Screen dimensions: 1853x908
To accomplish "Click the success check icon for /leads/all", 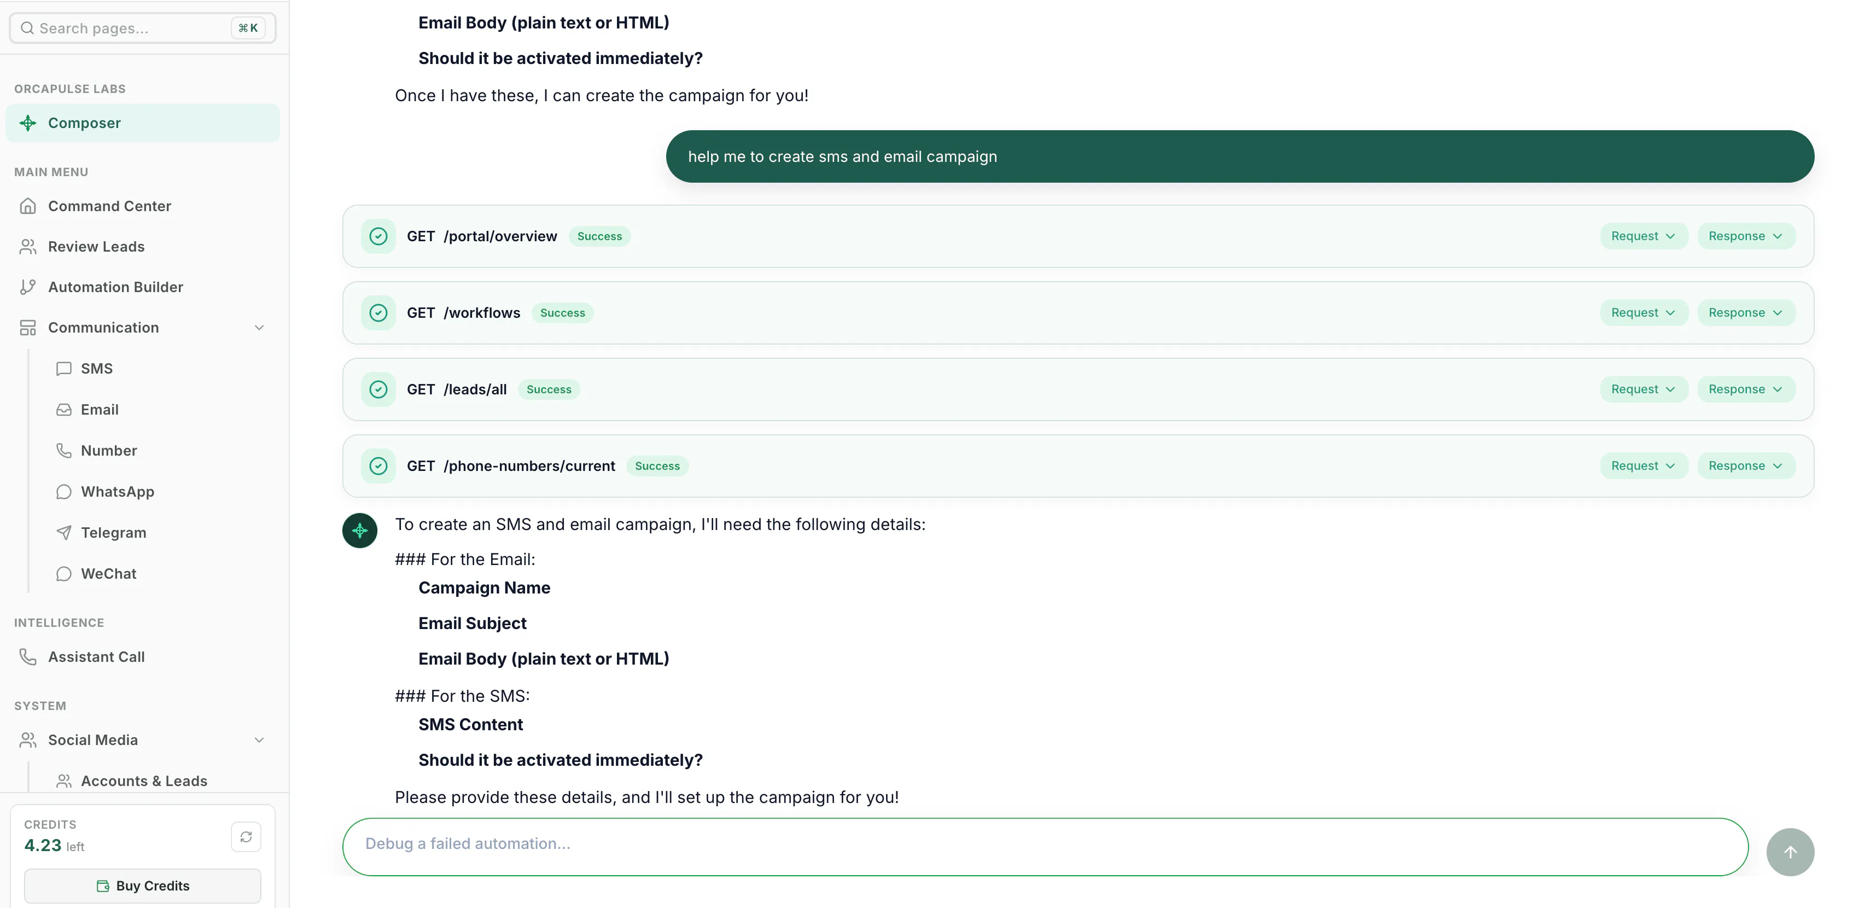I will coord(378,389).
